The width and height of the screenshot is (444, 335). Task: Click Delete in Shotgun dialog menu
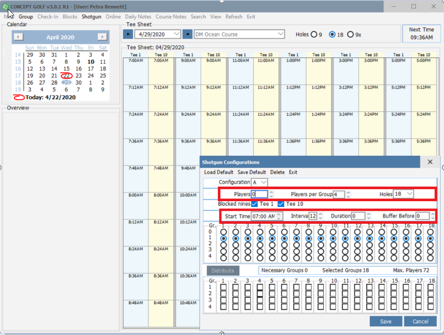(x=277, y=172)
